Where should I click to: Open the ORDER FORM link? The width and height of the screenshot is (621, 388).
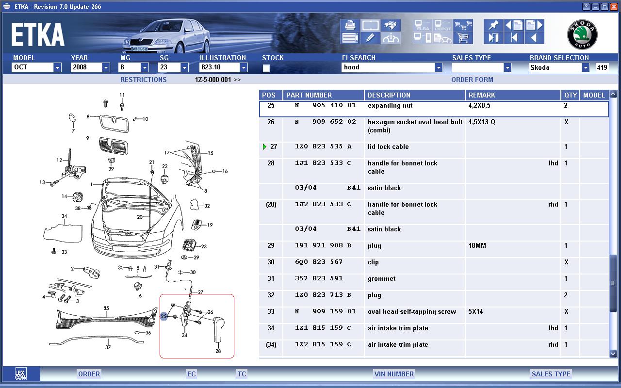[x=472, y=80]
